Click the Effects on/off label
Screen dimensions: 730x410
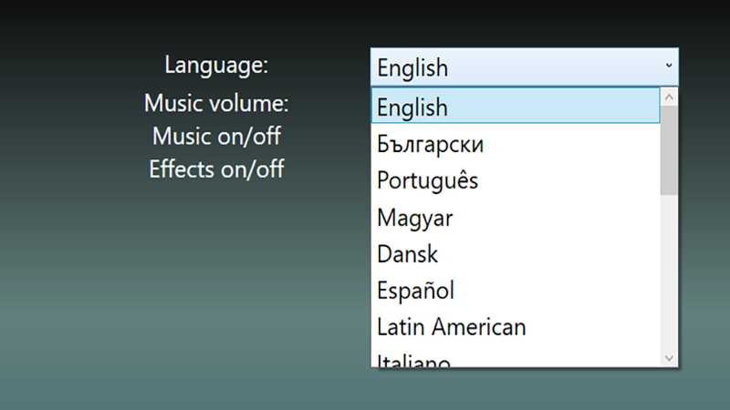click(x=216, y=169)
